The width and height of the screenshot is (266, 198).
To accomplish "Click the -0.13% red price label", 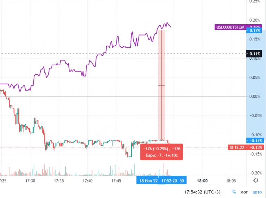I will click(x=254, y=147).
